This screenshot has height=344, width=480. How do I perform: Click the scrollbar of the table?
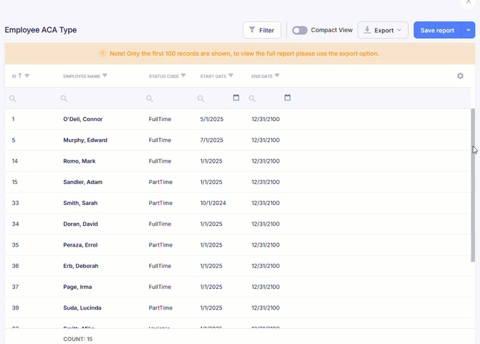click(473, 185)
